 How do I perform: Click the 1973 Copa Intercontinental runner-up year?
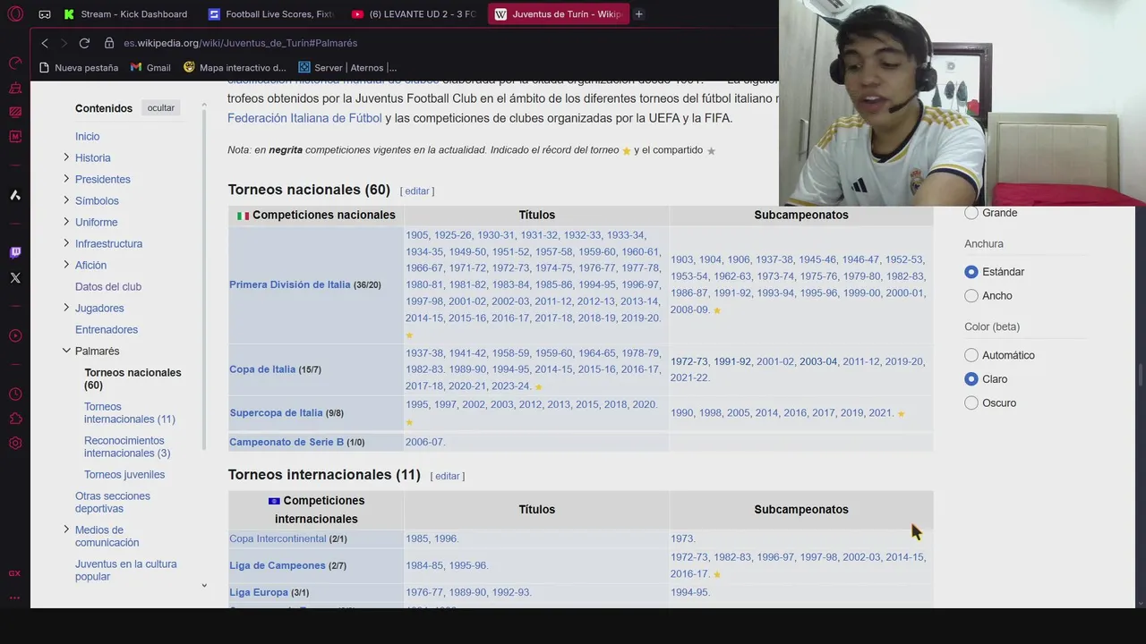681,538
